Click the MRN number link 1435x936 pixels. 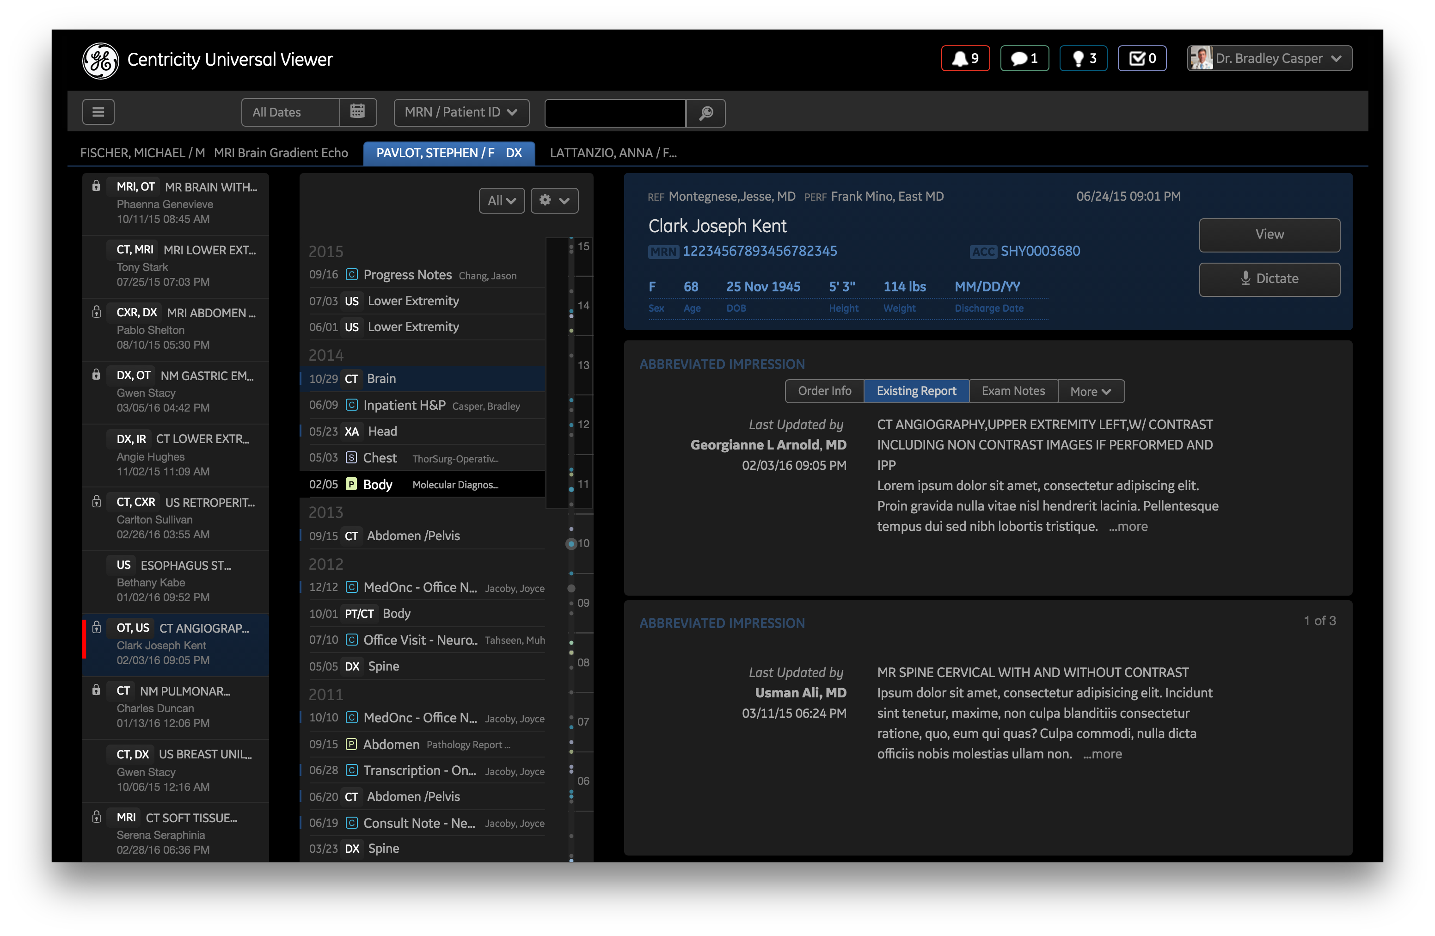[x=760, y=251]
